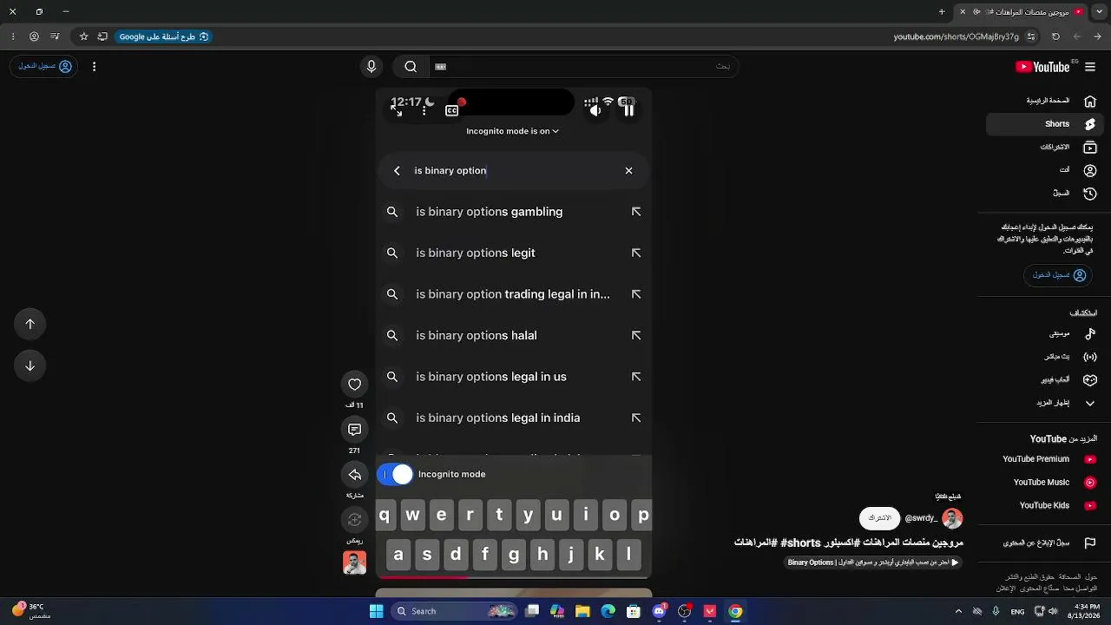Subscribe to the @swrdy_ channel
The image size is (1111, 625).
(x=879, y=518)
